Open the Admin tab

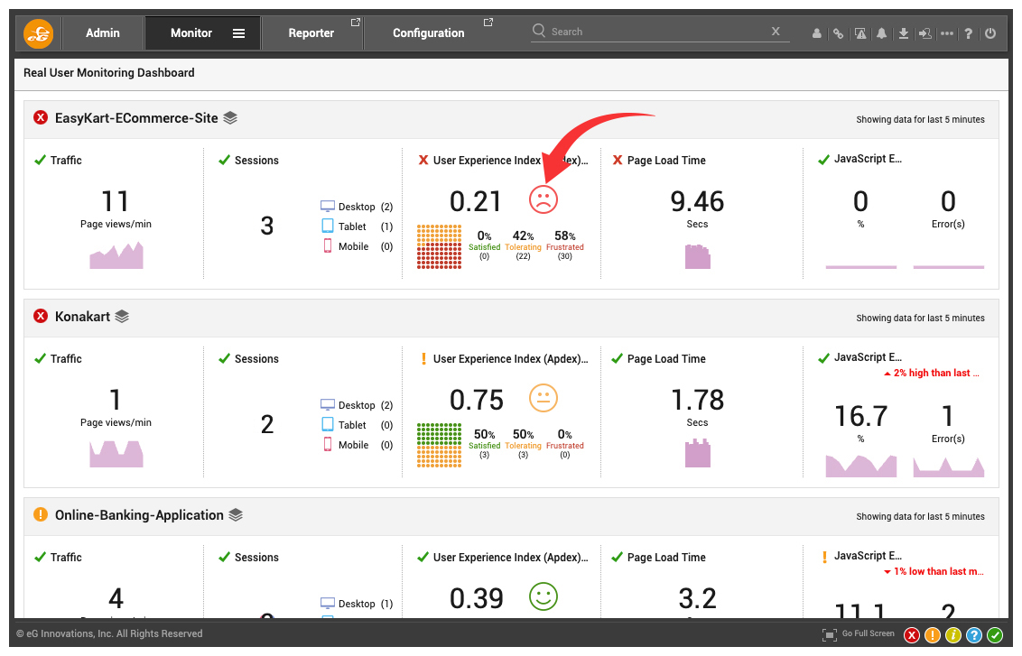click(103, 33)
